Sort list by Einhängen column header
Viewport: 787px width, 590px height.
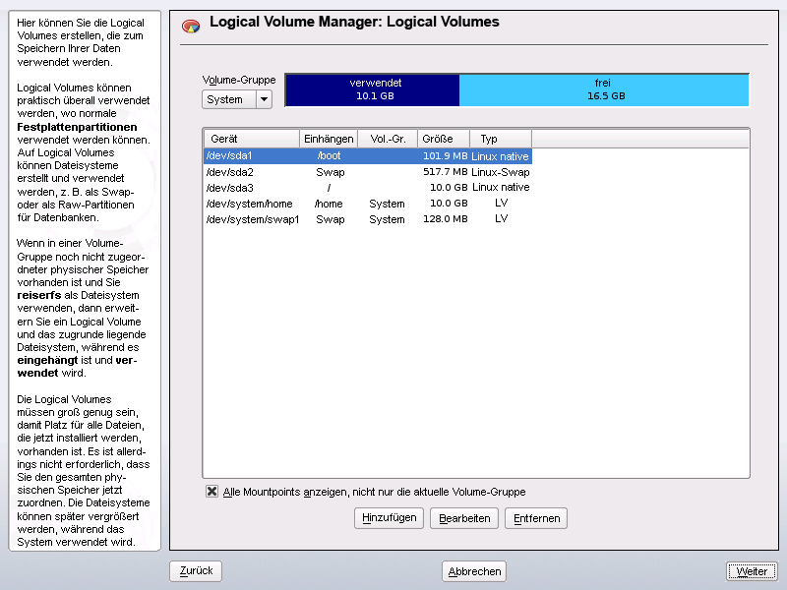(329, 139)
